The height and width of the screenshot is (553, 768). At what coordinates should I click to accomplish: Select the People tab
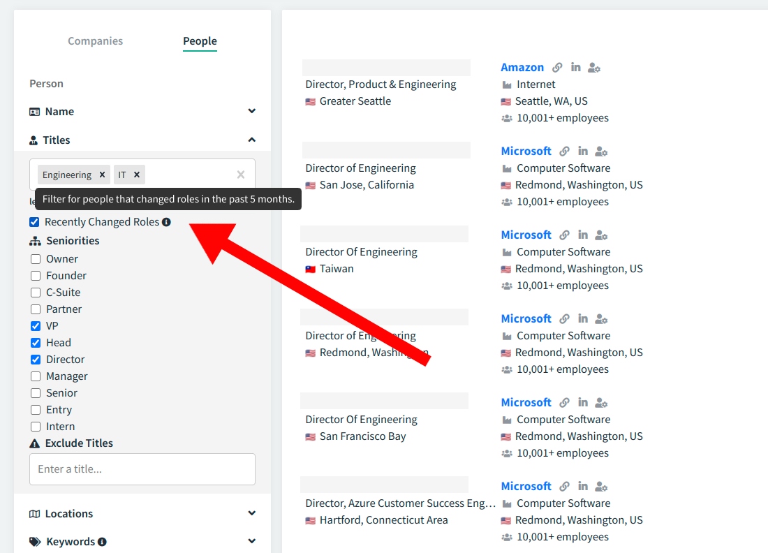click(x=200, y=41)
